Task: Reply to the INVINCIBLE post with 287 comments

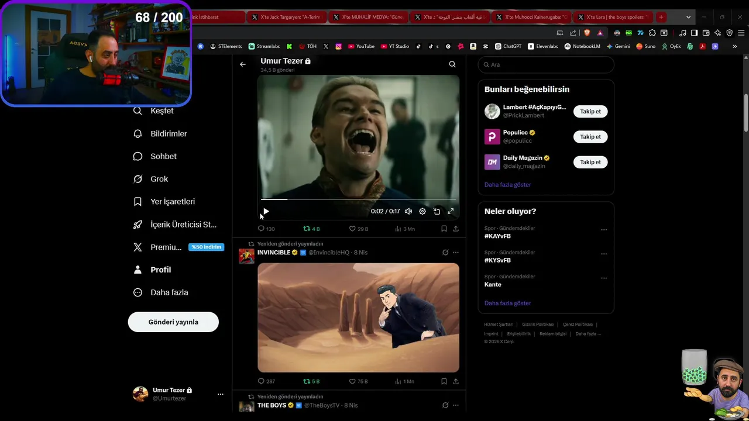Action: click(266, 381)
